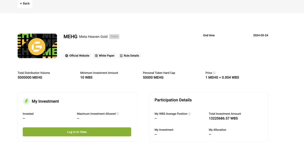Click the 5000000 MEHG distribution value
The height and width of the screenshot is (155, 304).
(30, 78)
